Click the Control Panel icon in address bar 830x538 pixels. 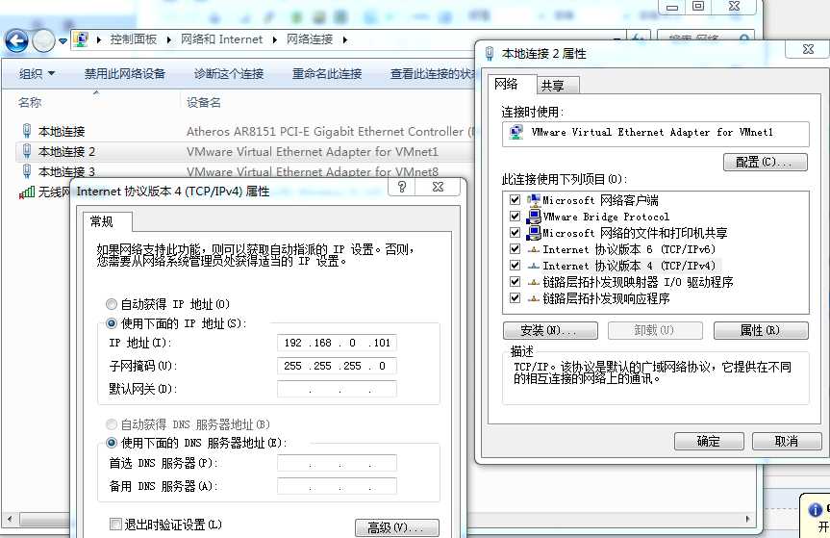tap(81, 39)
